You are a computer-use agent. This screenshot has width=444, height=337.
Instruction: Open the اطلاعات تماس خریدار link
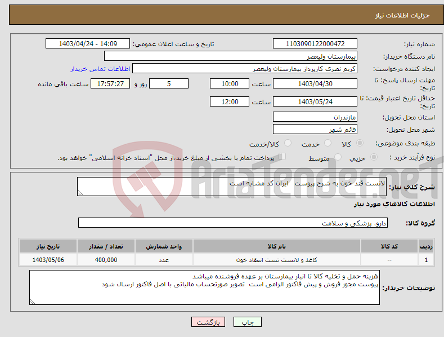coord(100,69)
